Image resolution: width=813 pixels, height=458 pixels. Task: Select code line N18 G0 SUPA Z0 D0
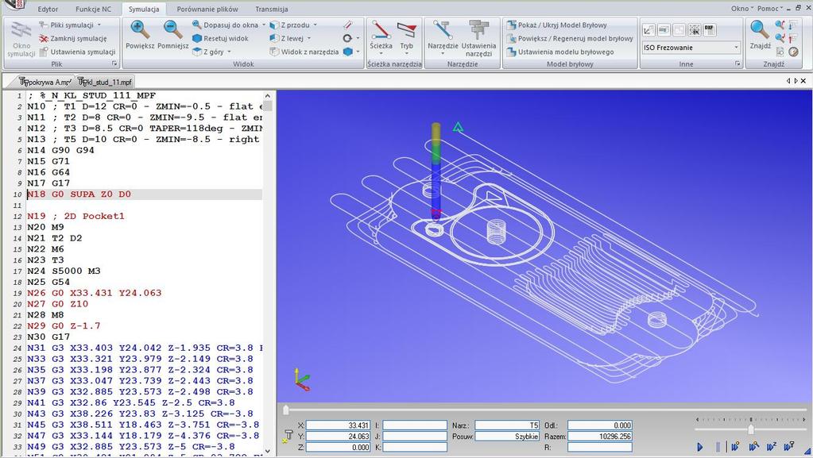(x=145, y=194)
